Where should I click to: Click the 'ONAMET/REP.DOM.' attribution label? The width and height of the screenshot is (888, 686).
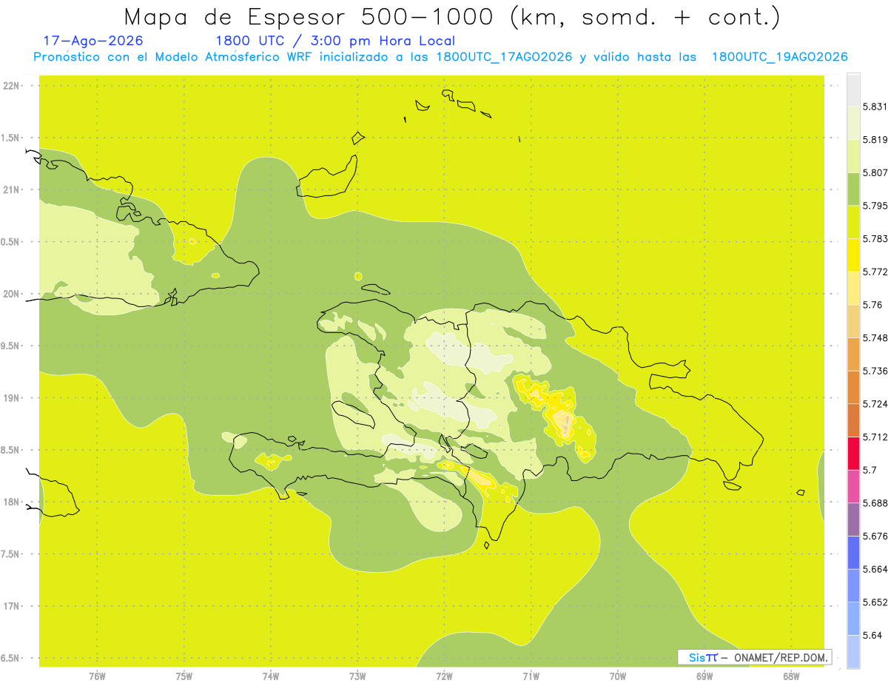780,657
